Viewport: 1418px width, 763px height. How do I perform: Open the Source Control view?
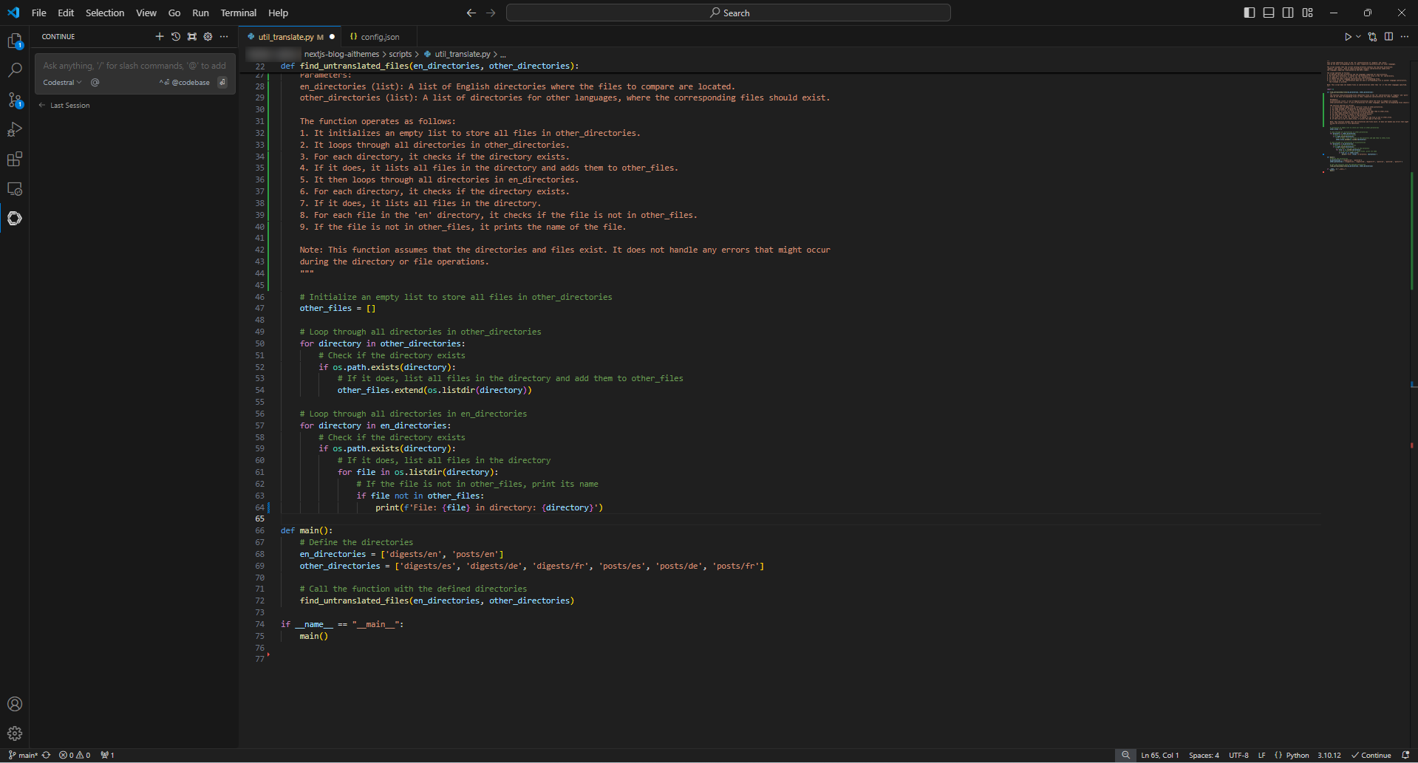click(15, 100)
